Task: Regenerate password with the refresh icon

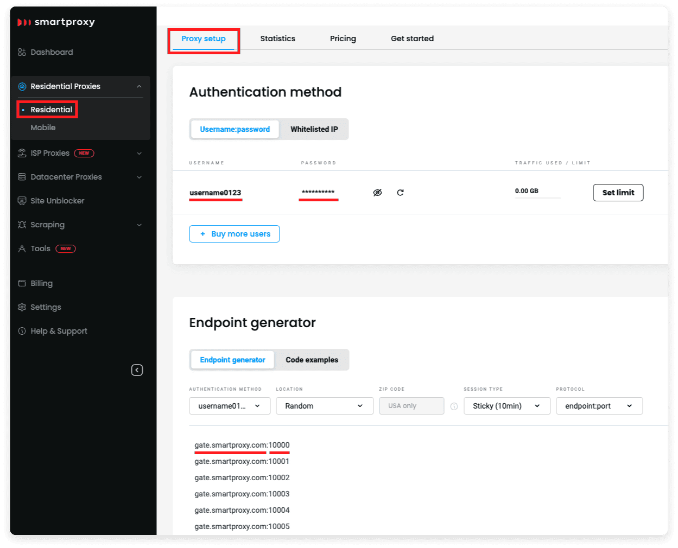Action: point(400,193)
